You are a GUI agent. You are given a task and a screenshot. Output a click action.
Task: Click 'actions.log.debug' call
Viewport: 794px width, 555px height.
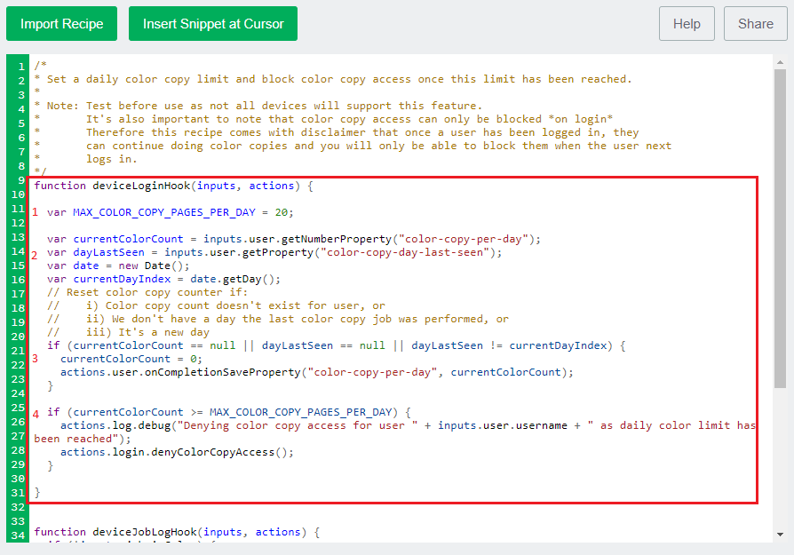(x=115, y=425)
